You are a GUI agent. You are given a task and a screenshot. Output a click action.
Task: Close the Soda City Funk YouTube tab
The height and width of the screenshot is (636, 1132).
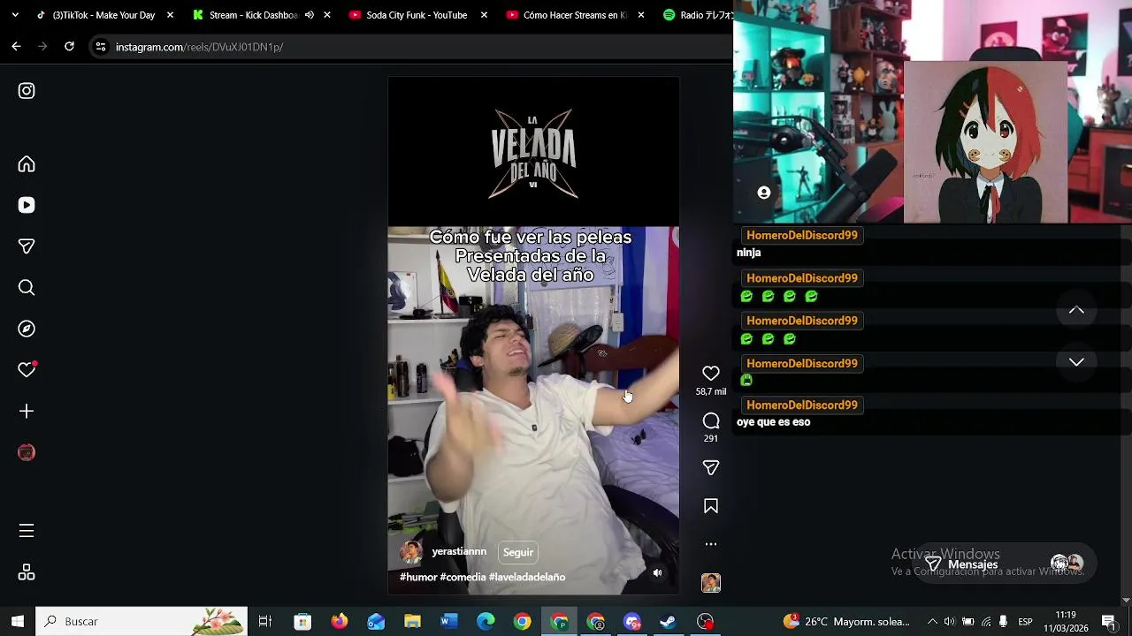(482, 15)
